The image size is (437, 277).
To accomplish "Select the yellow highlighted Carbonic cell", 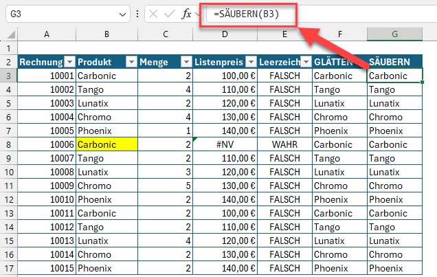I will [x=107, y=145].
